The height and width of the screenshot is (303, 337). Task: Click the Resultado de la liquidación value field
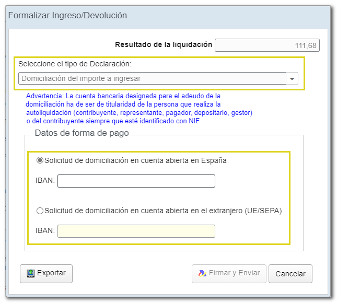point(267,45)
